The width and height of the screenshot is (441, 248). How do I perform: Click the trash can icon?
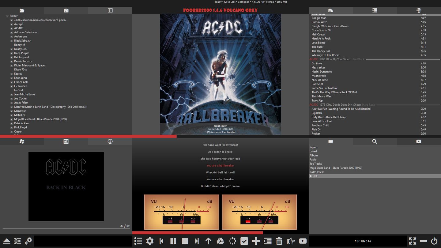coord(279,241)
